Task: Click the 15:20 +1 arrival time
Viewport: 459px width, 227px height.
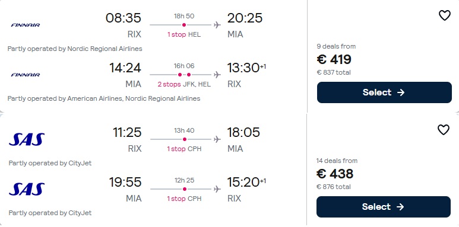Action: (246, 182)
